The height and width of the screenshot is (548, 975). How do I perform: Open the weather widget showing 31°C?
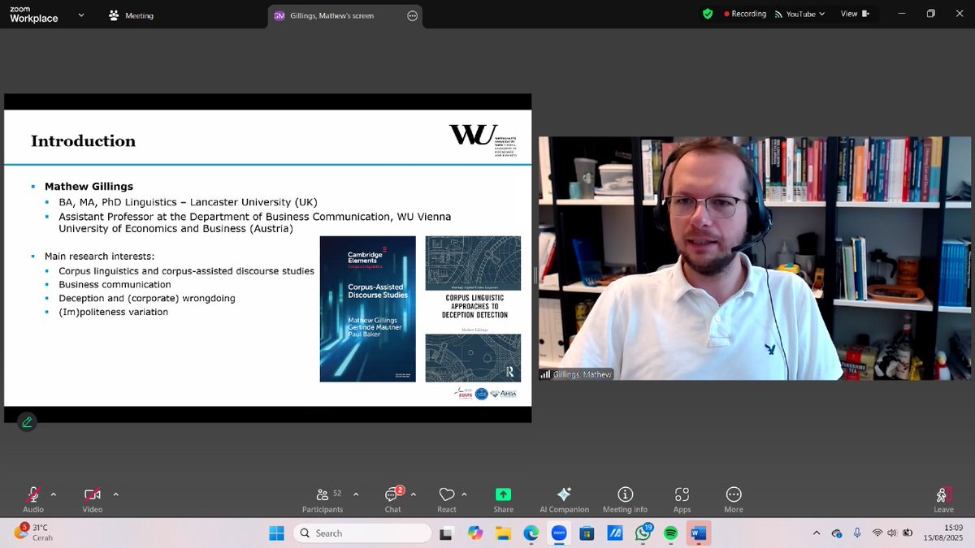click(x=34, y=533)
